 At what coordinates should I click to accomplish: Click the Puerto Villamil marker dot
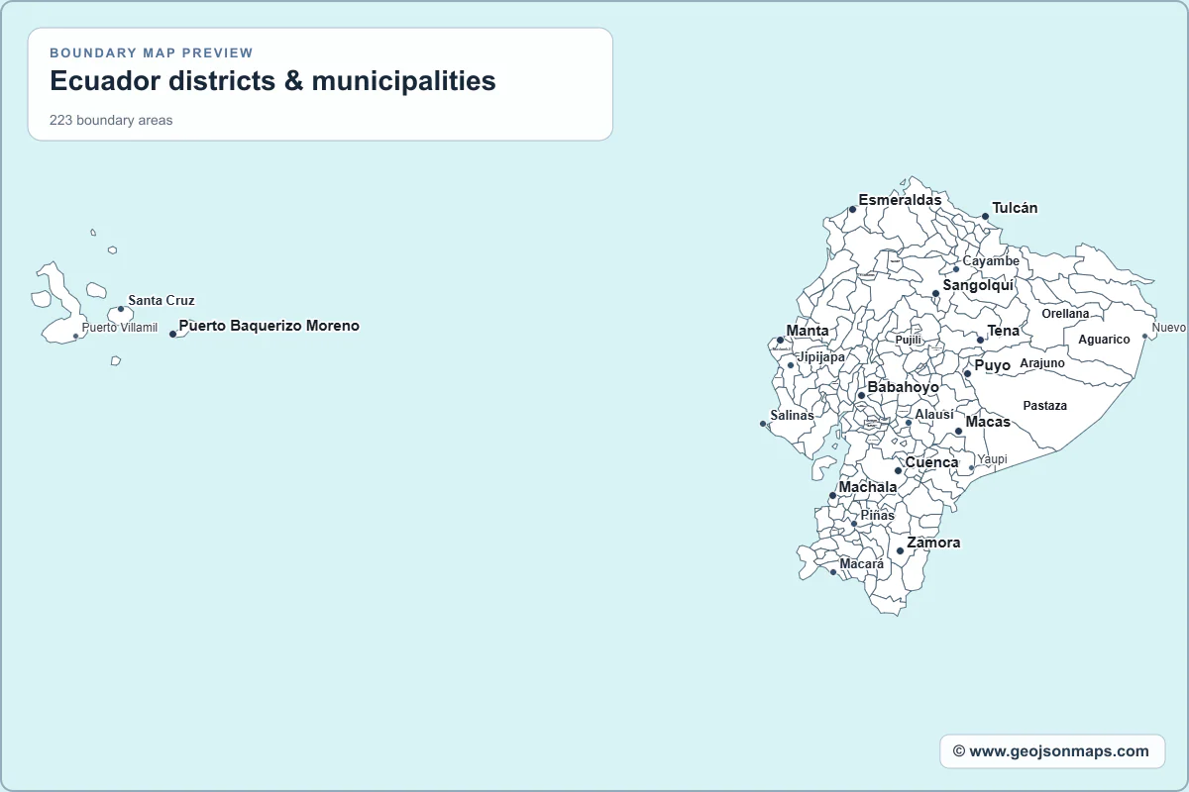click(75, 336)
